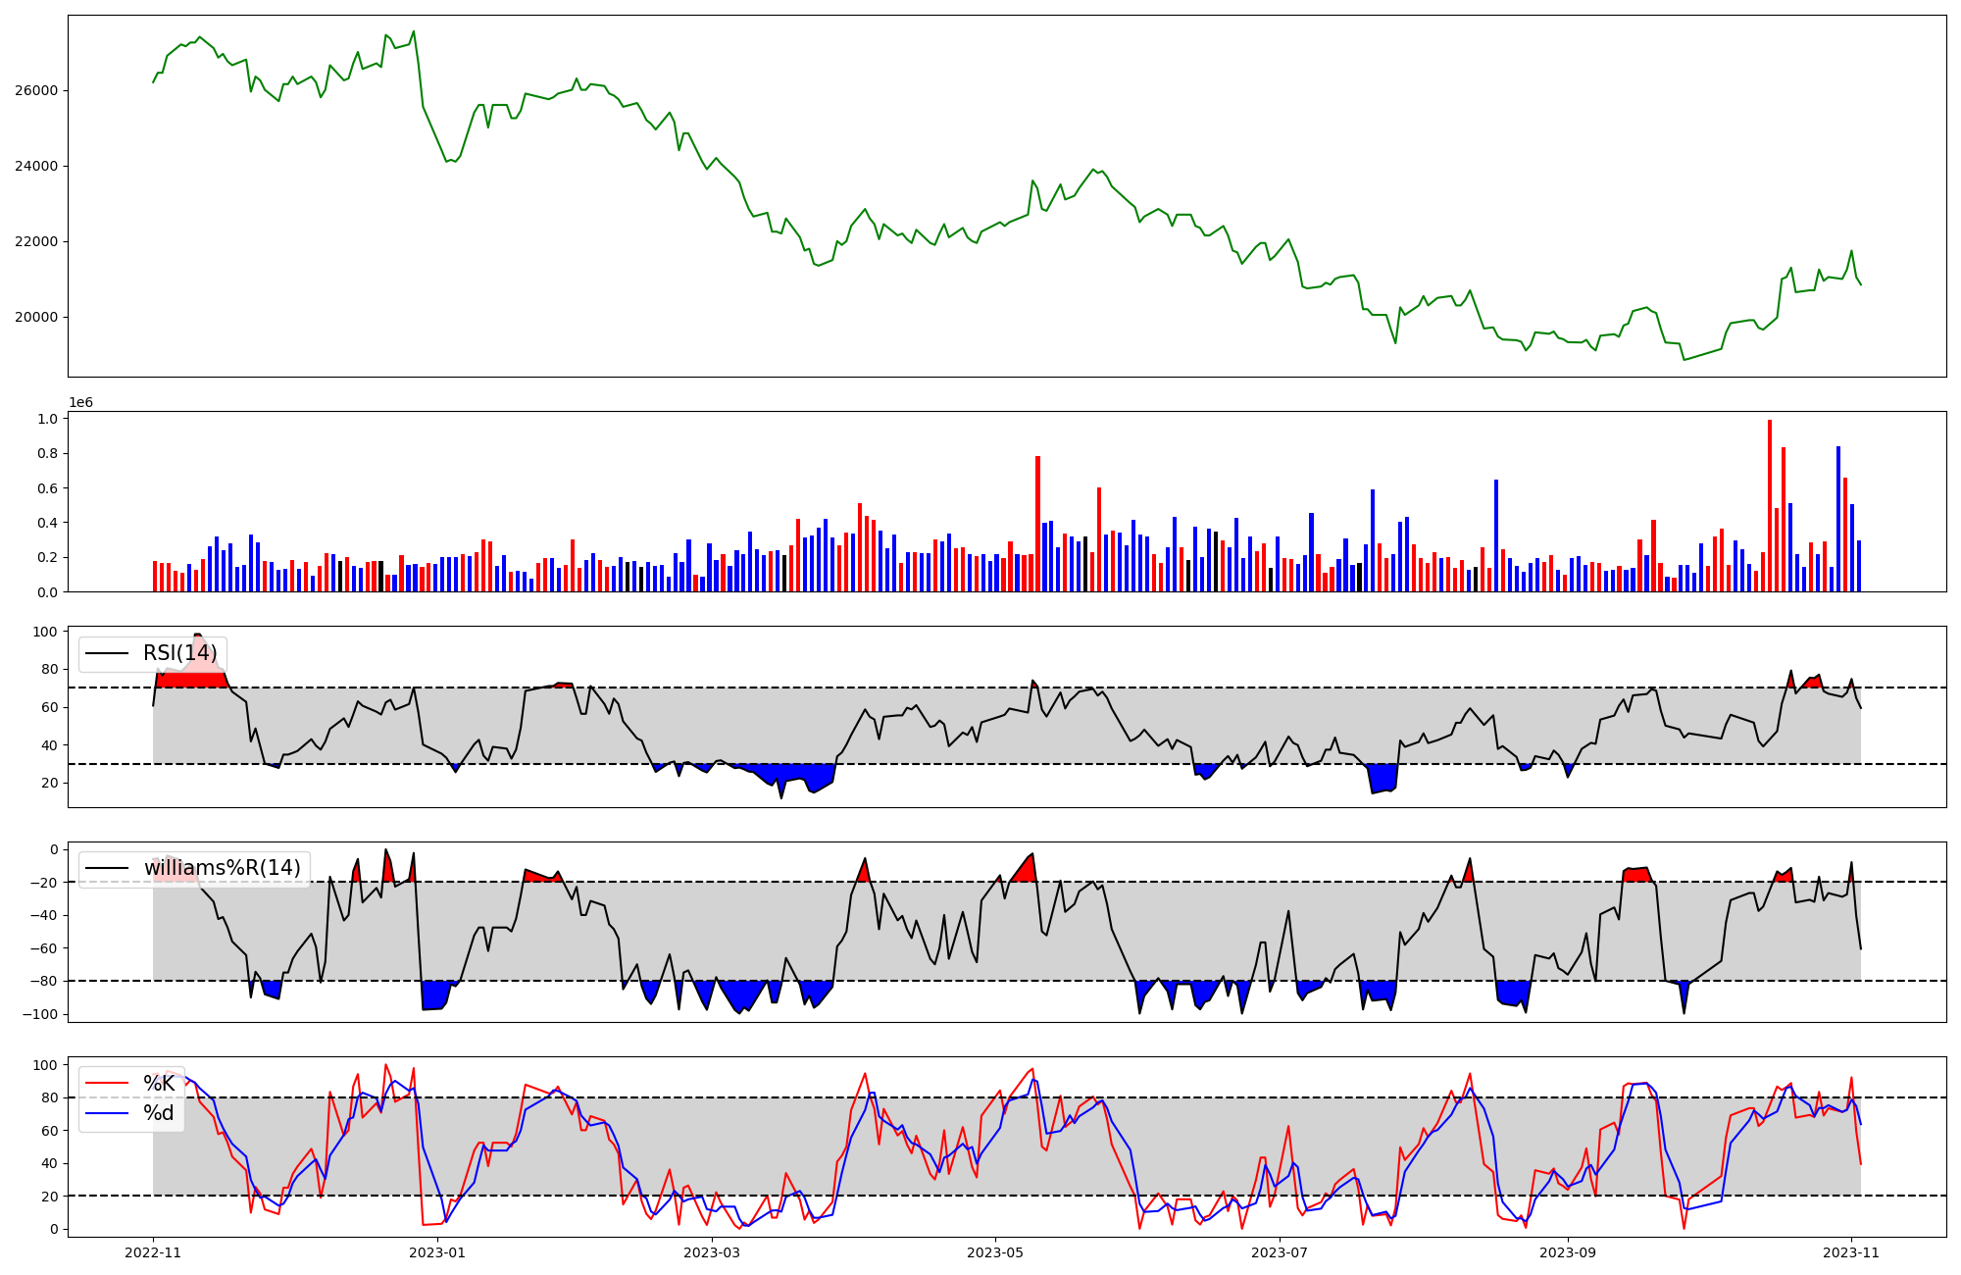This screenshot has height=1275, width=1961.
Task: Click the red %K legend line swatch
Action: point(108,1084)
